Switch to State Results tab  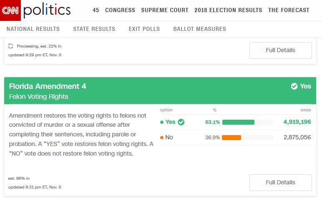pos(94,29)
